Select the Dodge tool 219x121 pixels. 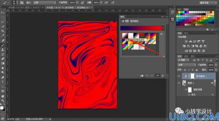[2, 72]
